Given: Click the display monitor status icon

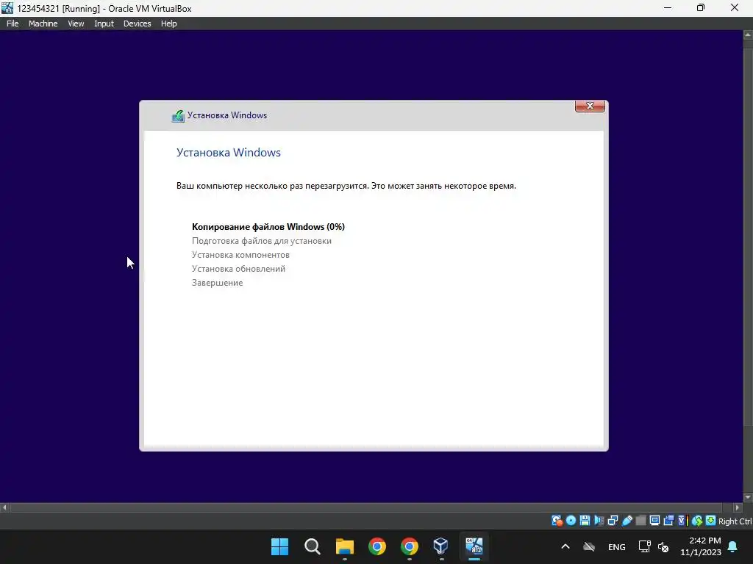Looking at the screenshot, I should tap(654, 521).
